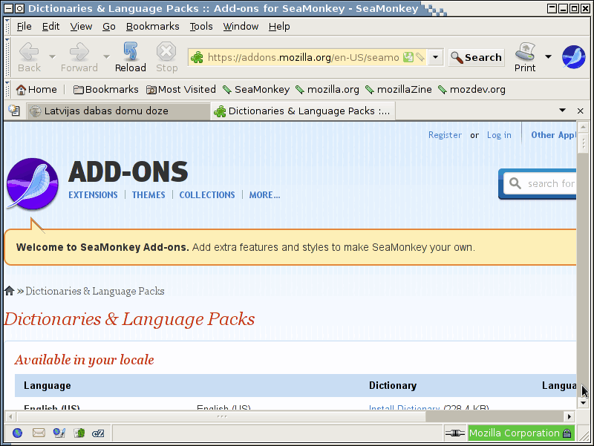Open the COLLECTIONS link

click(207, 195)
